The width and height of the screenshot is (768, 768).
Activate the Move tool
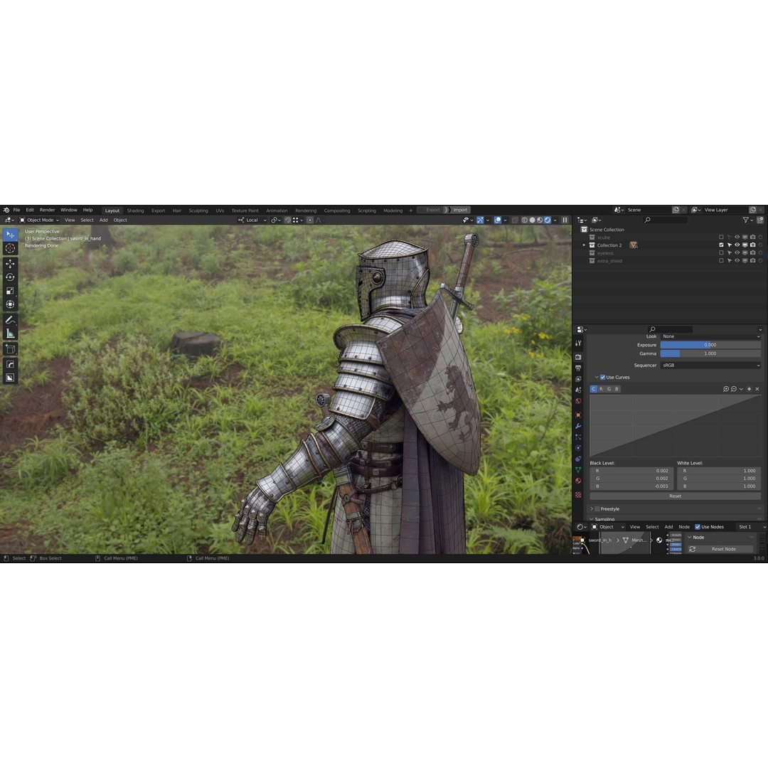pos(10,264)
